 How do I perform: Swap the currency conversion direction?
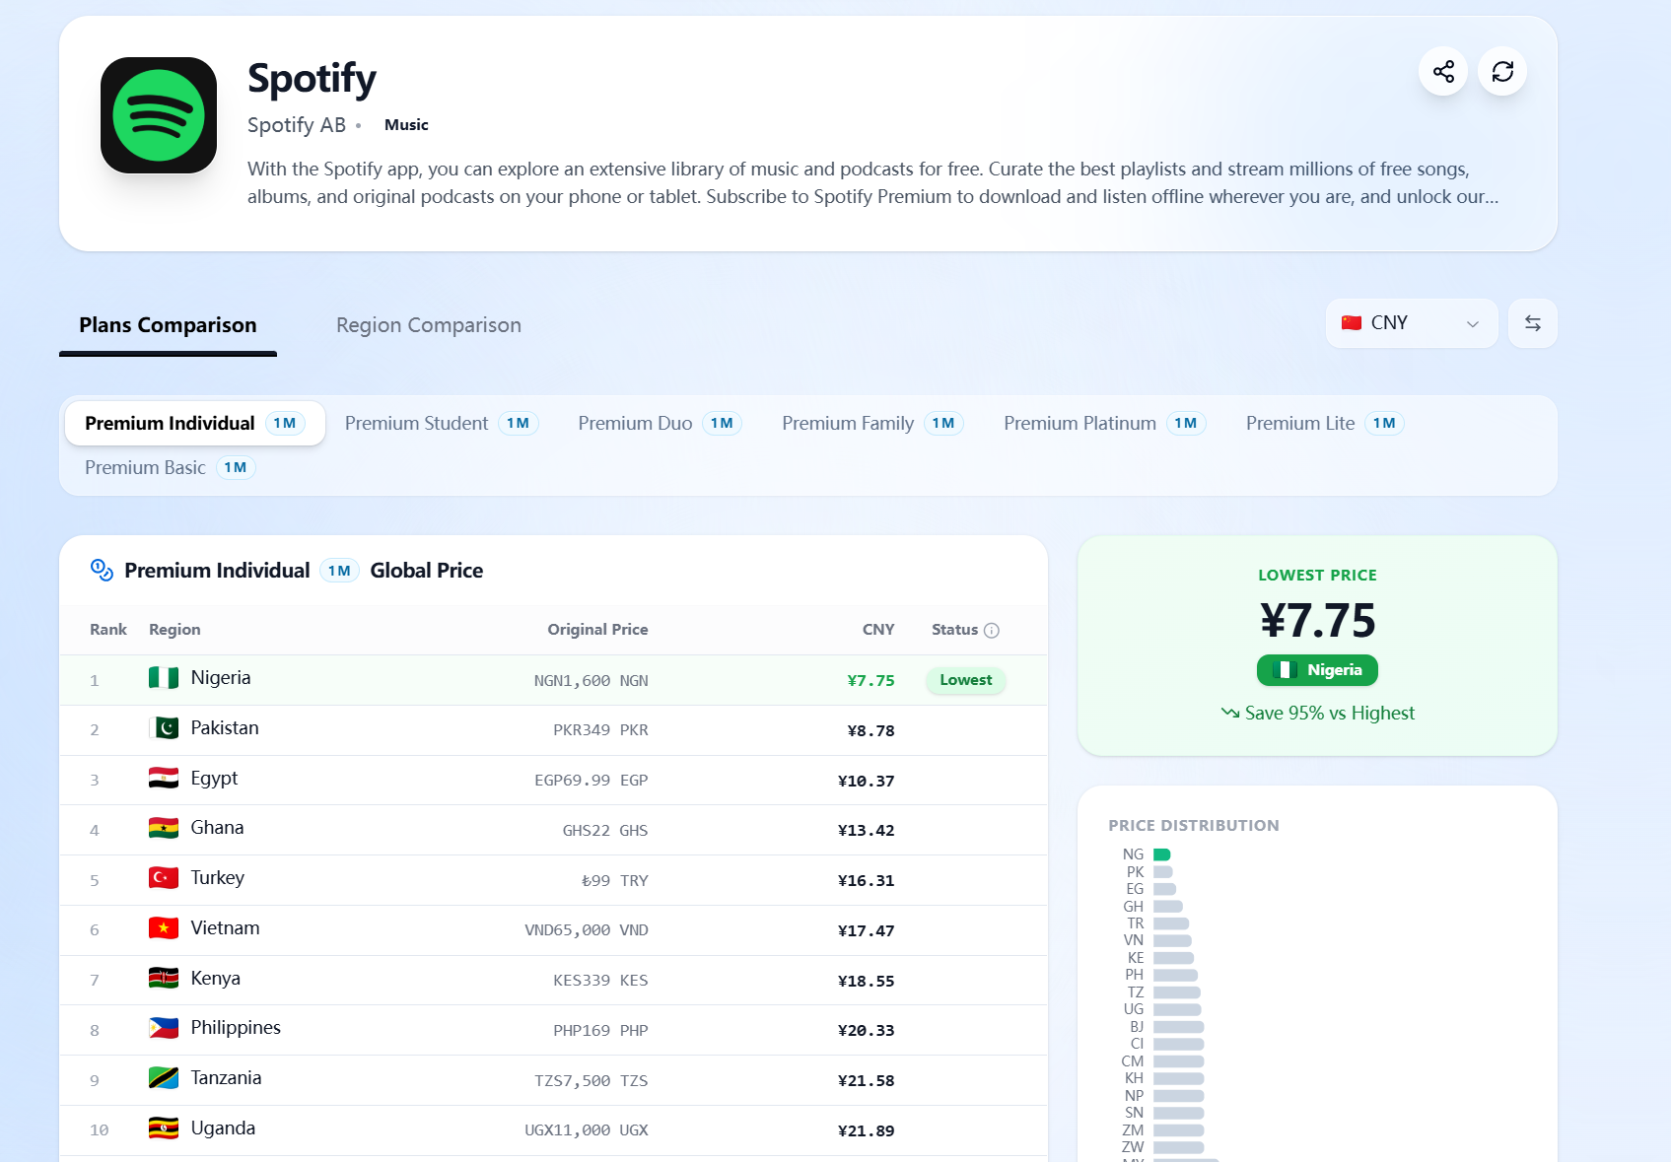click(1533, 323)
